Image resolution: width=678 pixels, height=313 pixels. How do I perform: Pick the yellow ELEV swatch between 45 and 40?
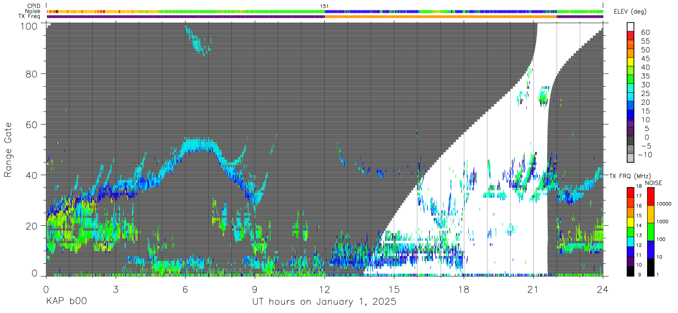pos(631,62)
